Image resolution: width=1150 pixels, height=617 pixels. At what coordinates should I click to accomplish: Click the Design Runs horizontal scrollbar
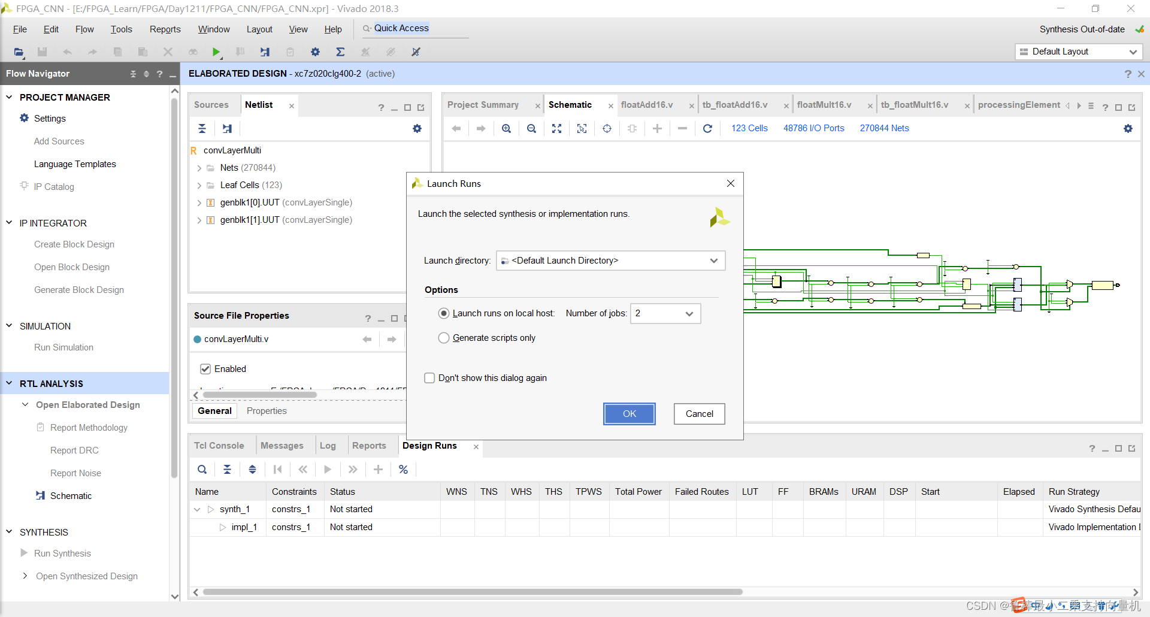pyautogui.click(x=473, y=592)
